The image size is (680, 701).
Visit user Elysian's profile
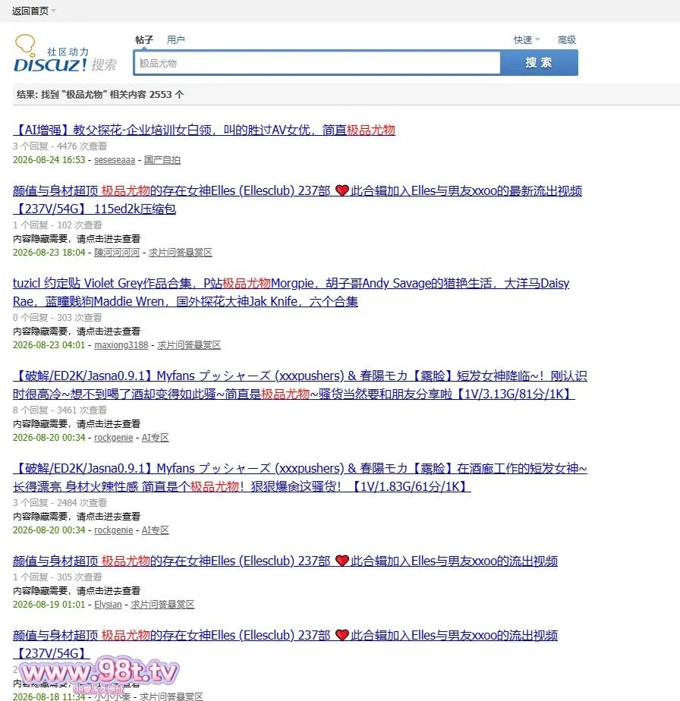tap(108, 605)
